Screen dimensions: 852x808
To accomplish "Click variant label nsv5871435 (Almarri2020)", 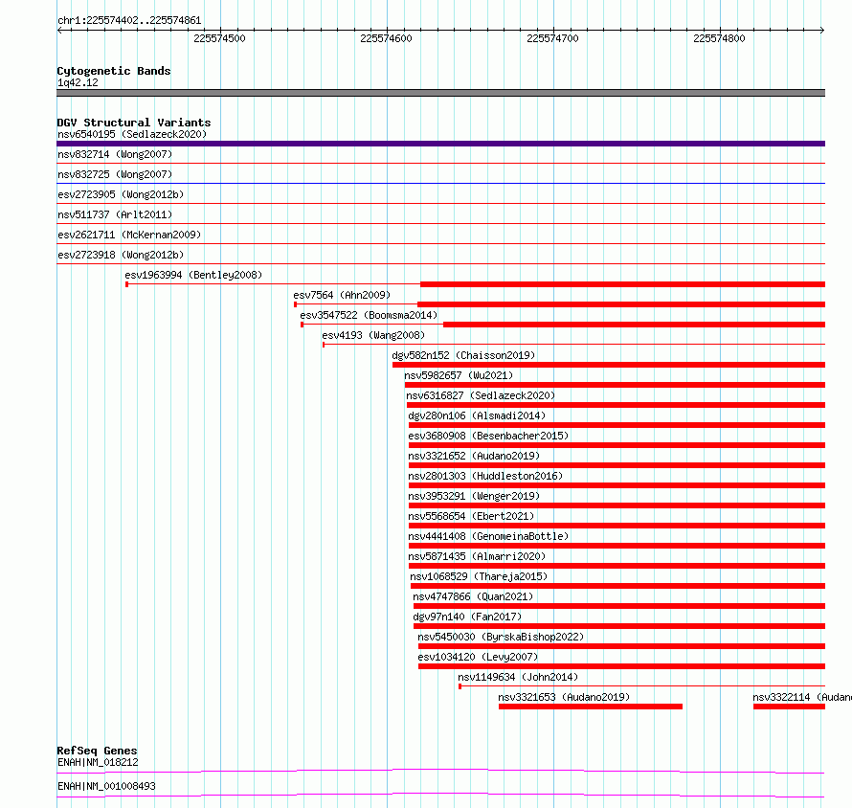I will point(477,556).
